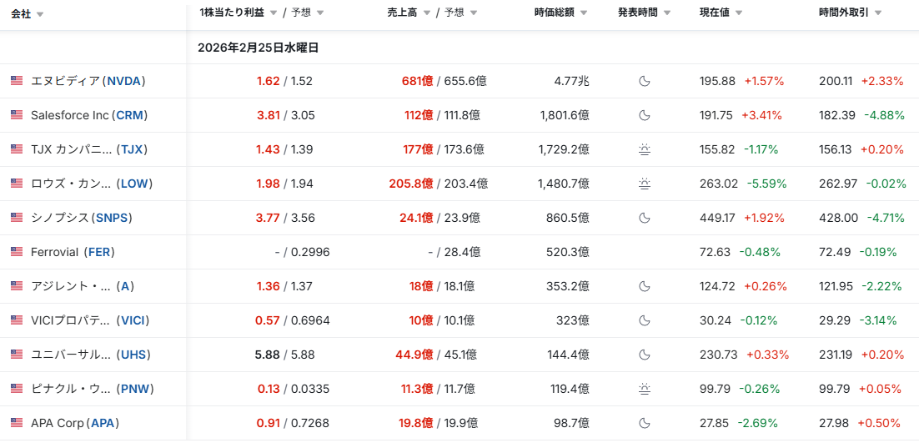Image resolution: width=919 pixels, height=448 pixels.
Task: Sort by 時価総額 column arrow
Action: (583, 13)
